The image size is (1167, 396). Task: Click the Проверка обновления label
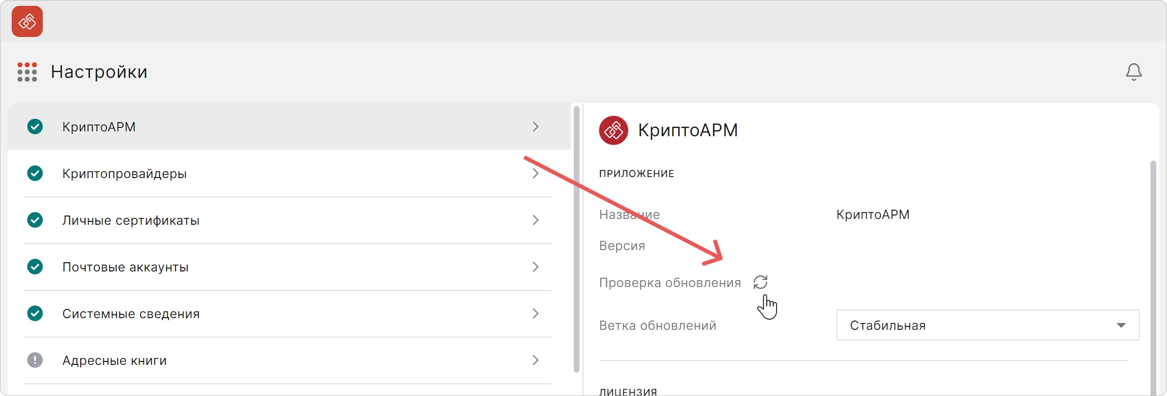670,283
